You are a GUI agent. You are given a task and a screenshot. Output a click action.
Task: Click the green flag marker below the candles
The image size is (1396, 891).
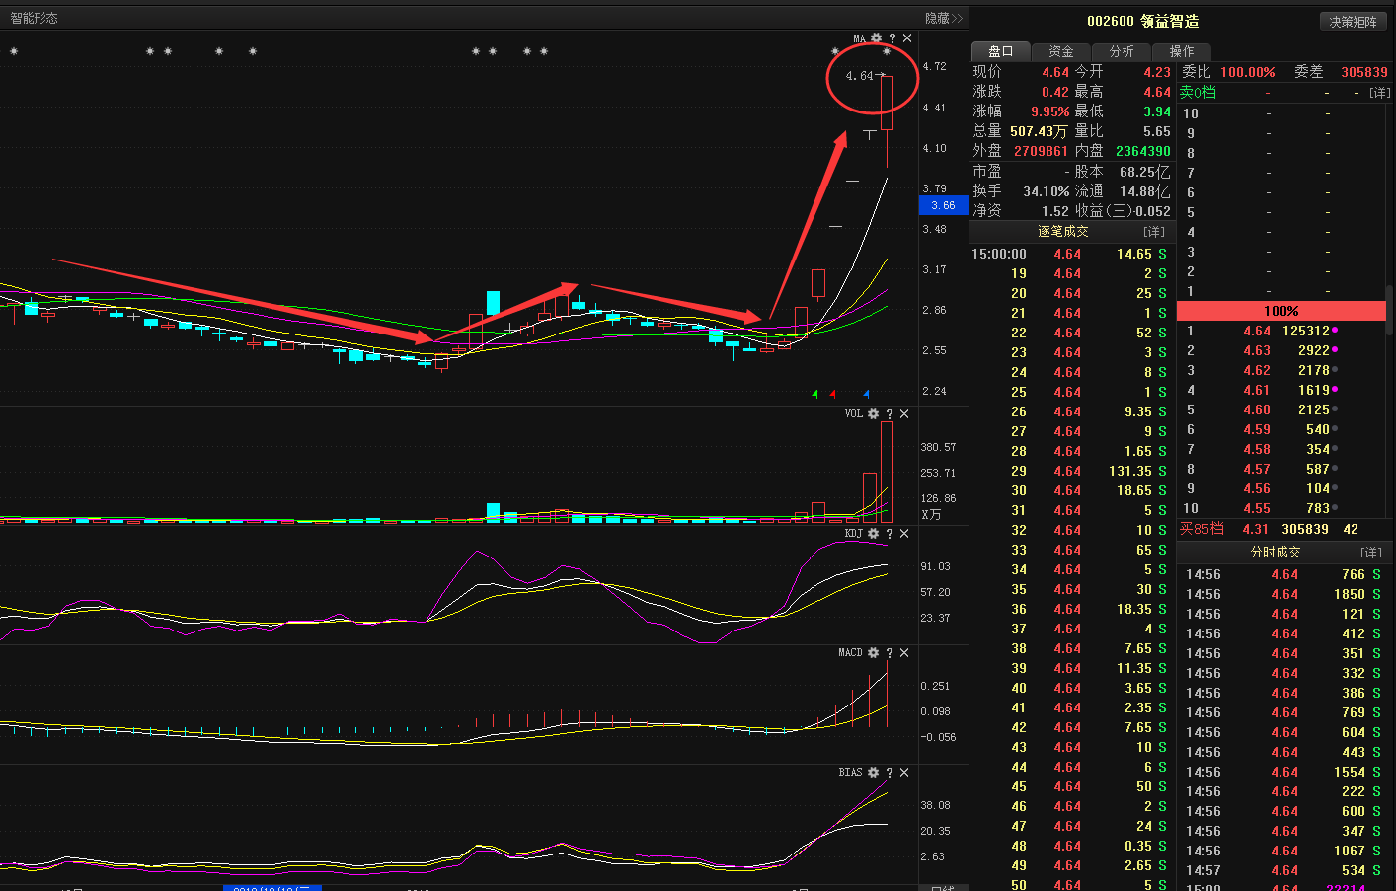(814, 394)
